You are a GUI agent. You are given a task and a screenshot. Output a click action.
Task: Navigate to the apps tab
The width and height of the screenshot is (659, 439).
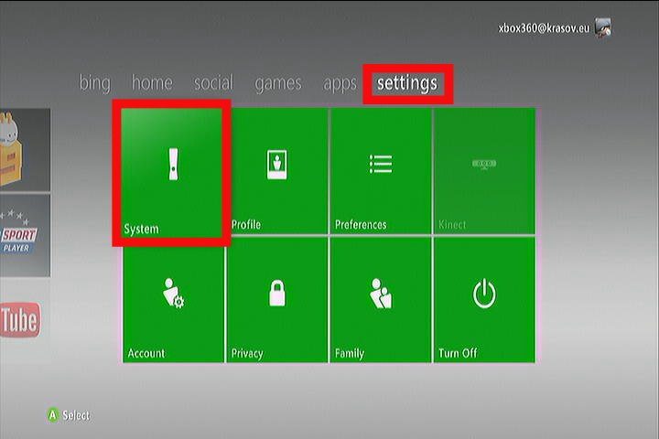340,83
